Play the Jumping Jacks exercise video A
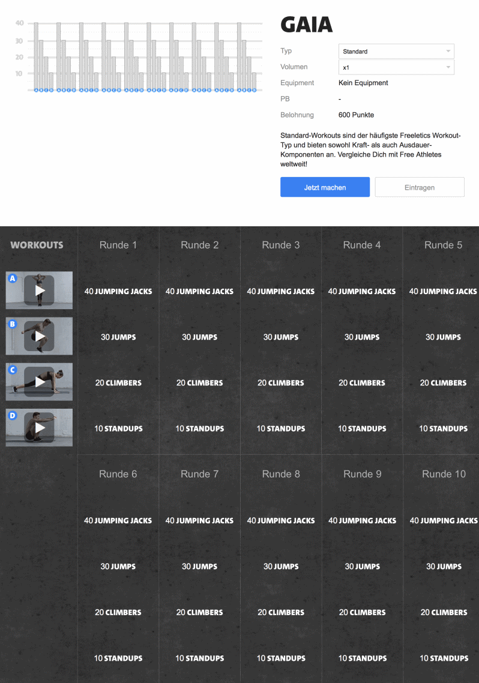The height and width of the screenshot is (683, 479). tap(39, 290)
